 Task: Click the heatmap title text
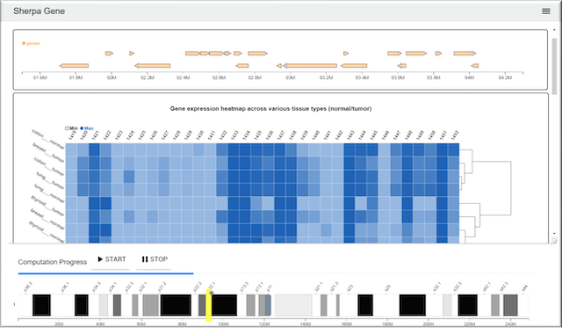point(270,109)
